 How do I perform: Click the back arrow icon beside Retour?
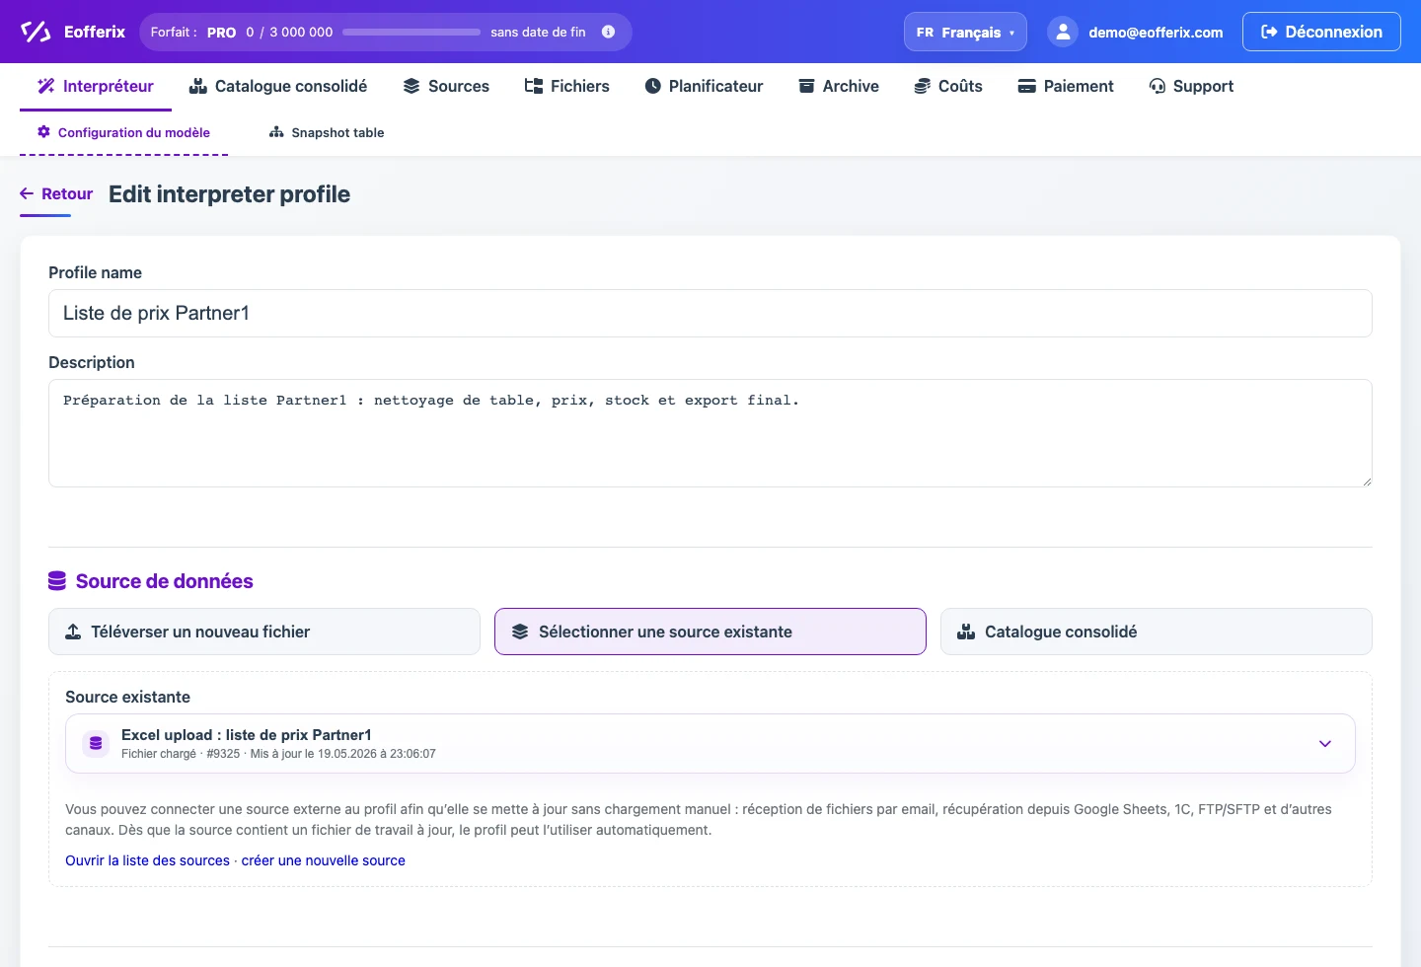[27, 193]
